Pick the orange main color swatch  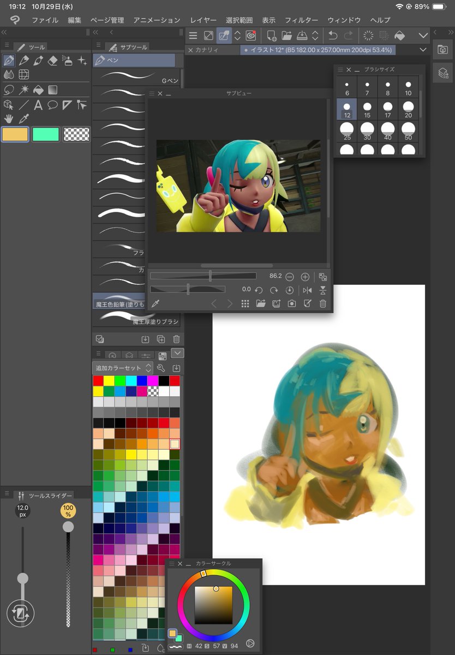pyautogui.click(x=15, y=134)
